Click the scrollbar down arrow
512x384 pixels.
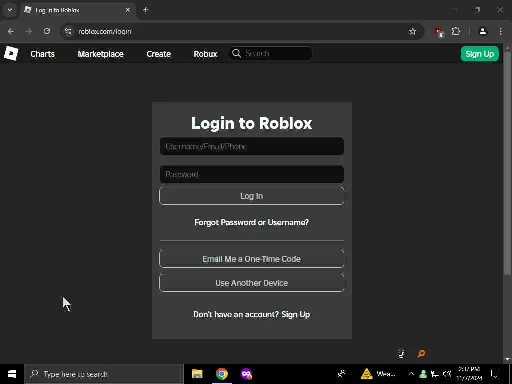507,359
